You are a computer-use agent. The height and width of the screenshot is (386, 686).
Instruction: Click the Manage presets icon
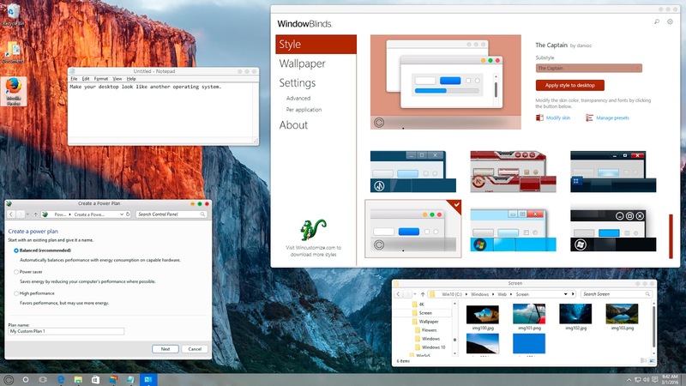pyautogui.click(x=590, y=118)
